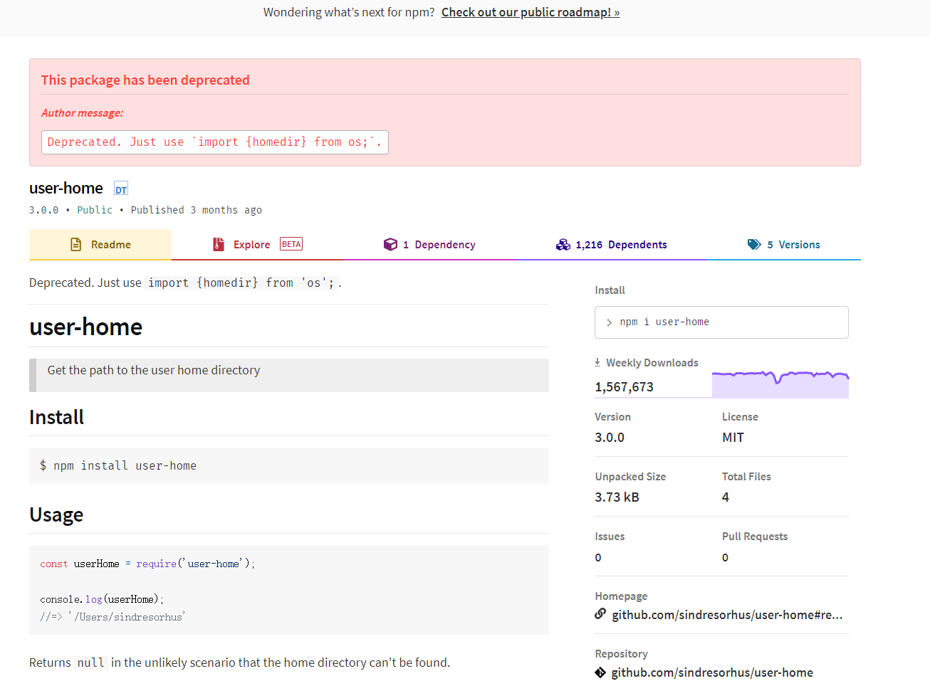Click the Dependency cube icon
This screenshot has height=681, width=930.
390,245
